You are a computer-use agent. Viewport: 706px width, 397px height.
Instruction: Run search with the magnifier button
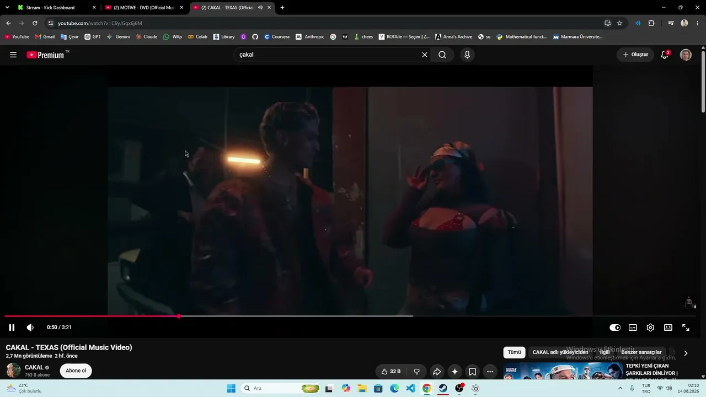pos(442,55)
